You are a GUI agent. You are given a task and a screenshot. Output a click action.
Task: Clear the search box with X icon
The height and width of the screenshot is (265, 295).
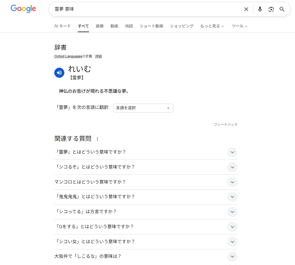click(246, 9)
